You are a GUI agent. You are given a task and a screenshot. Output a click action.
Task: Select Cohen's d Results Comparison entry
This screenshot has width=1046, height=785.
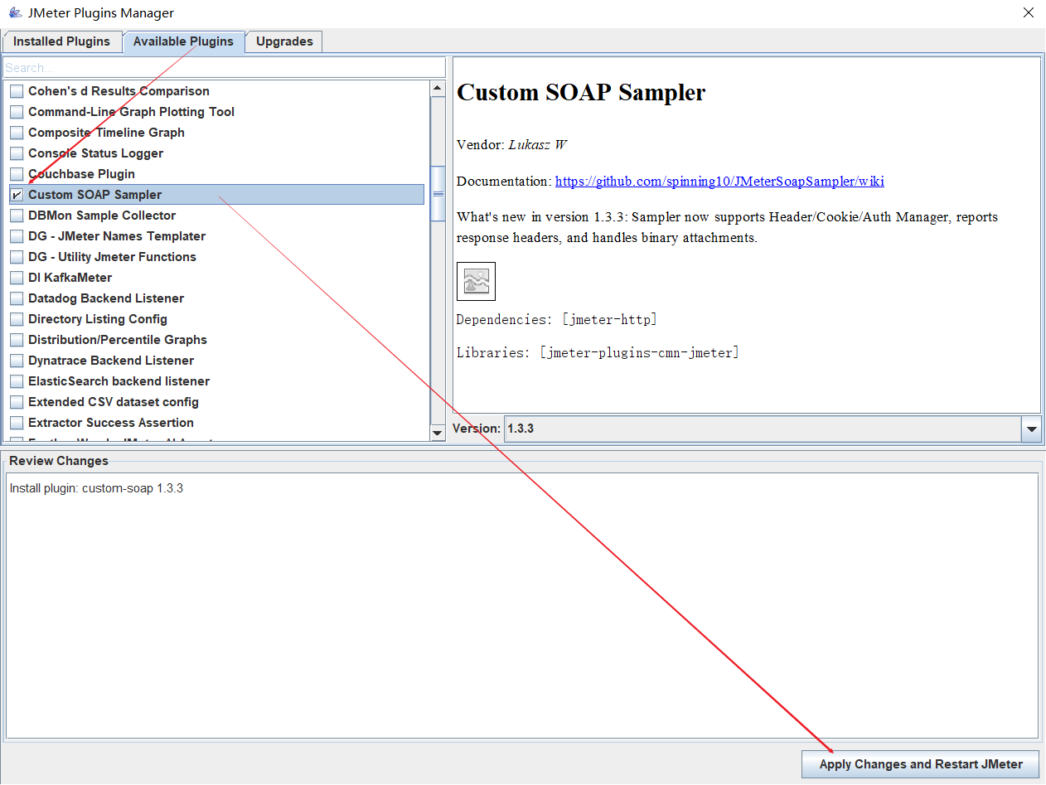[x=119, y=91]
